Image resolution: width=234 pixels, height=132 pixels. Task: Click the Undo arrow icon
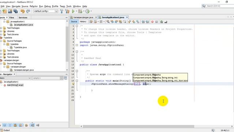tap(23, 11)
